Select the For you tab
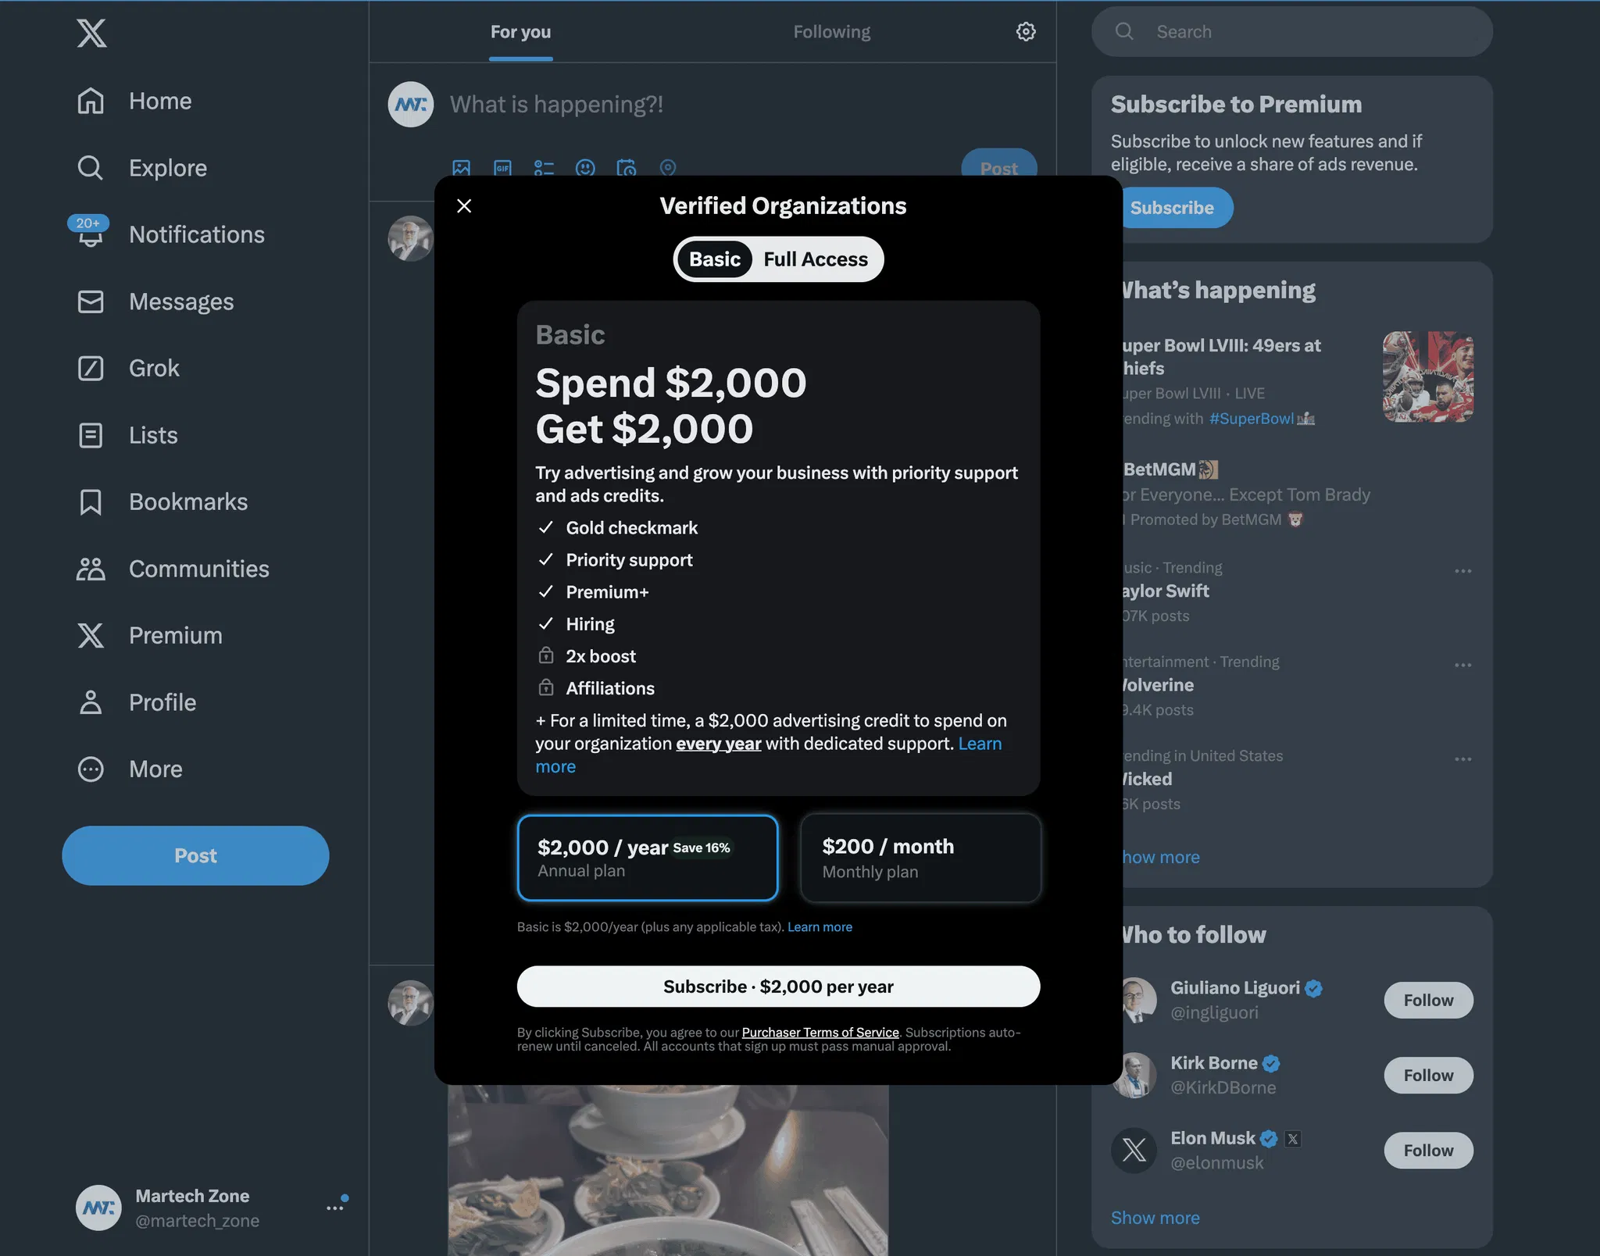The height and width of the screenshot is (1256, 1600). click(520, 32)
